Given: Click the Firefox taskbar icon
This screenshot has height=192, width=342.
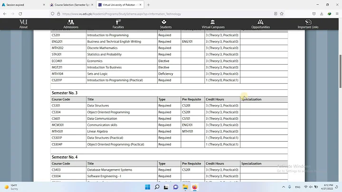Looking at the screenshot, I should [195, 187].
